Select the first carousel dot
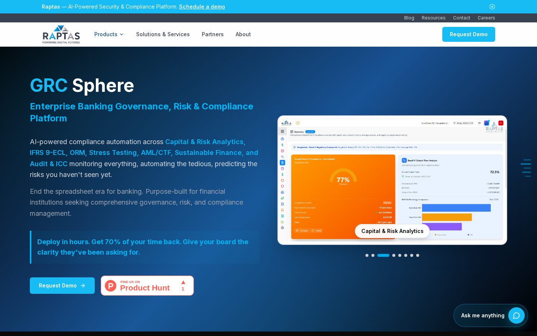The width and height of the screenshot is (537, 336). pyautogui.click(x=367, y=255)
